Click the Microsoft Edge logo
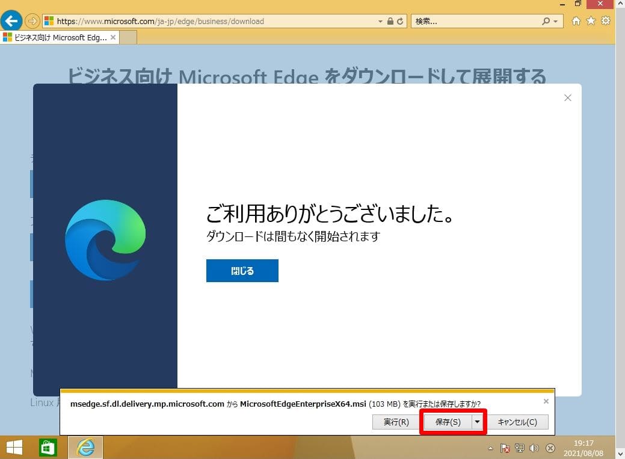 click(x=105, y=240)
